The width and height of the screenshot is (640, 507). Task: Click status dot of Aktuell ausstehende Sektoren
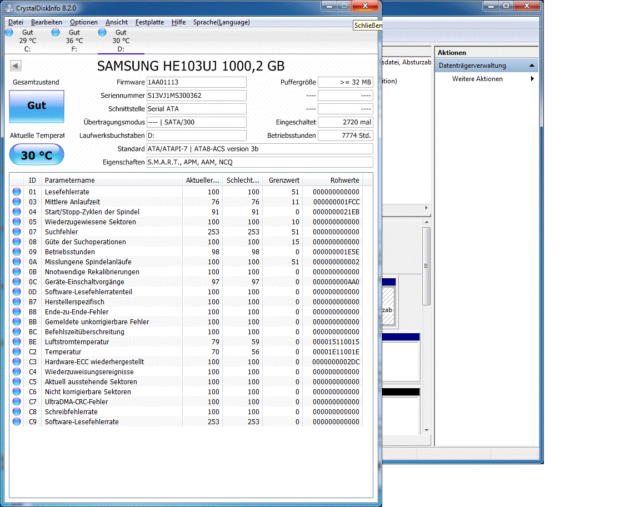click(x=17, y=381)
